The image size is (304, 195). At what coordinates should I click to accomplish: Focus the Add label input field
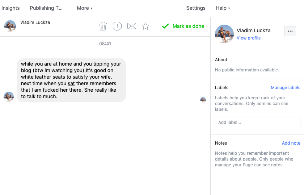tap(257, 123)
